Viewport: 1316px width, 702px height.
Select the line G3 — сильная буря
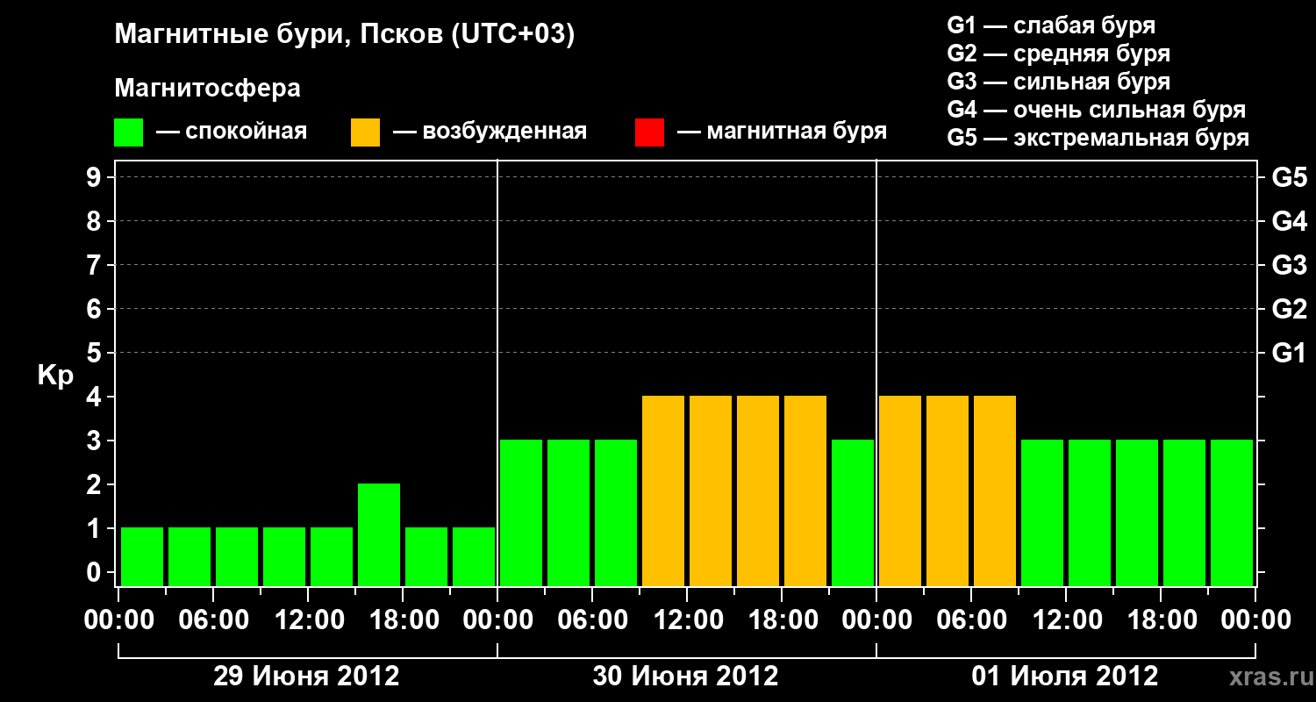pyautogui.click(x=1059, y=82)
